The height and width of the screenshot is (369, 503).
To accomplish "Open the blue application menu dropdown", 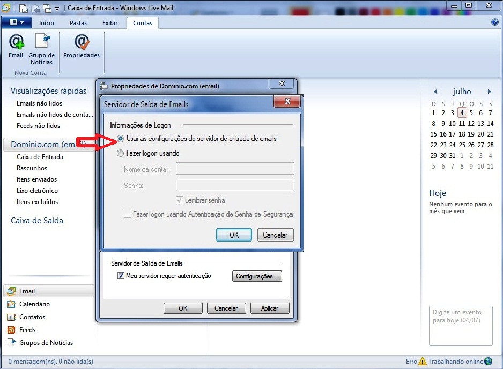I will click(17, 22).
